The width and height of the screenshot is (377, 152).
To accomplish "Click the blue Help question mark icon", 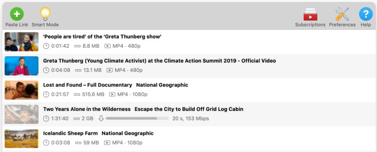I will click(x=366, y=14).
